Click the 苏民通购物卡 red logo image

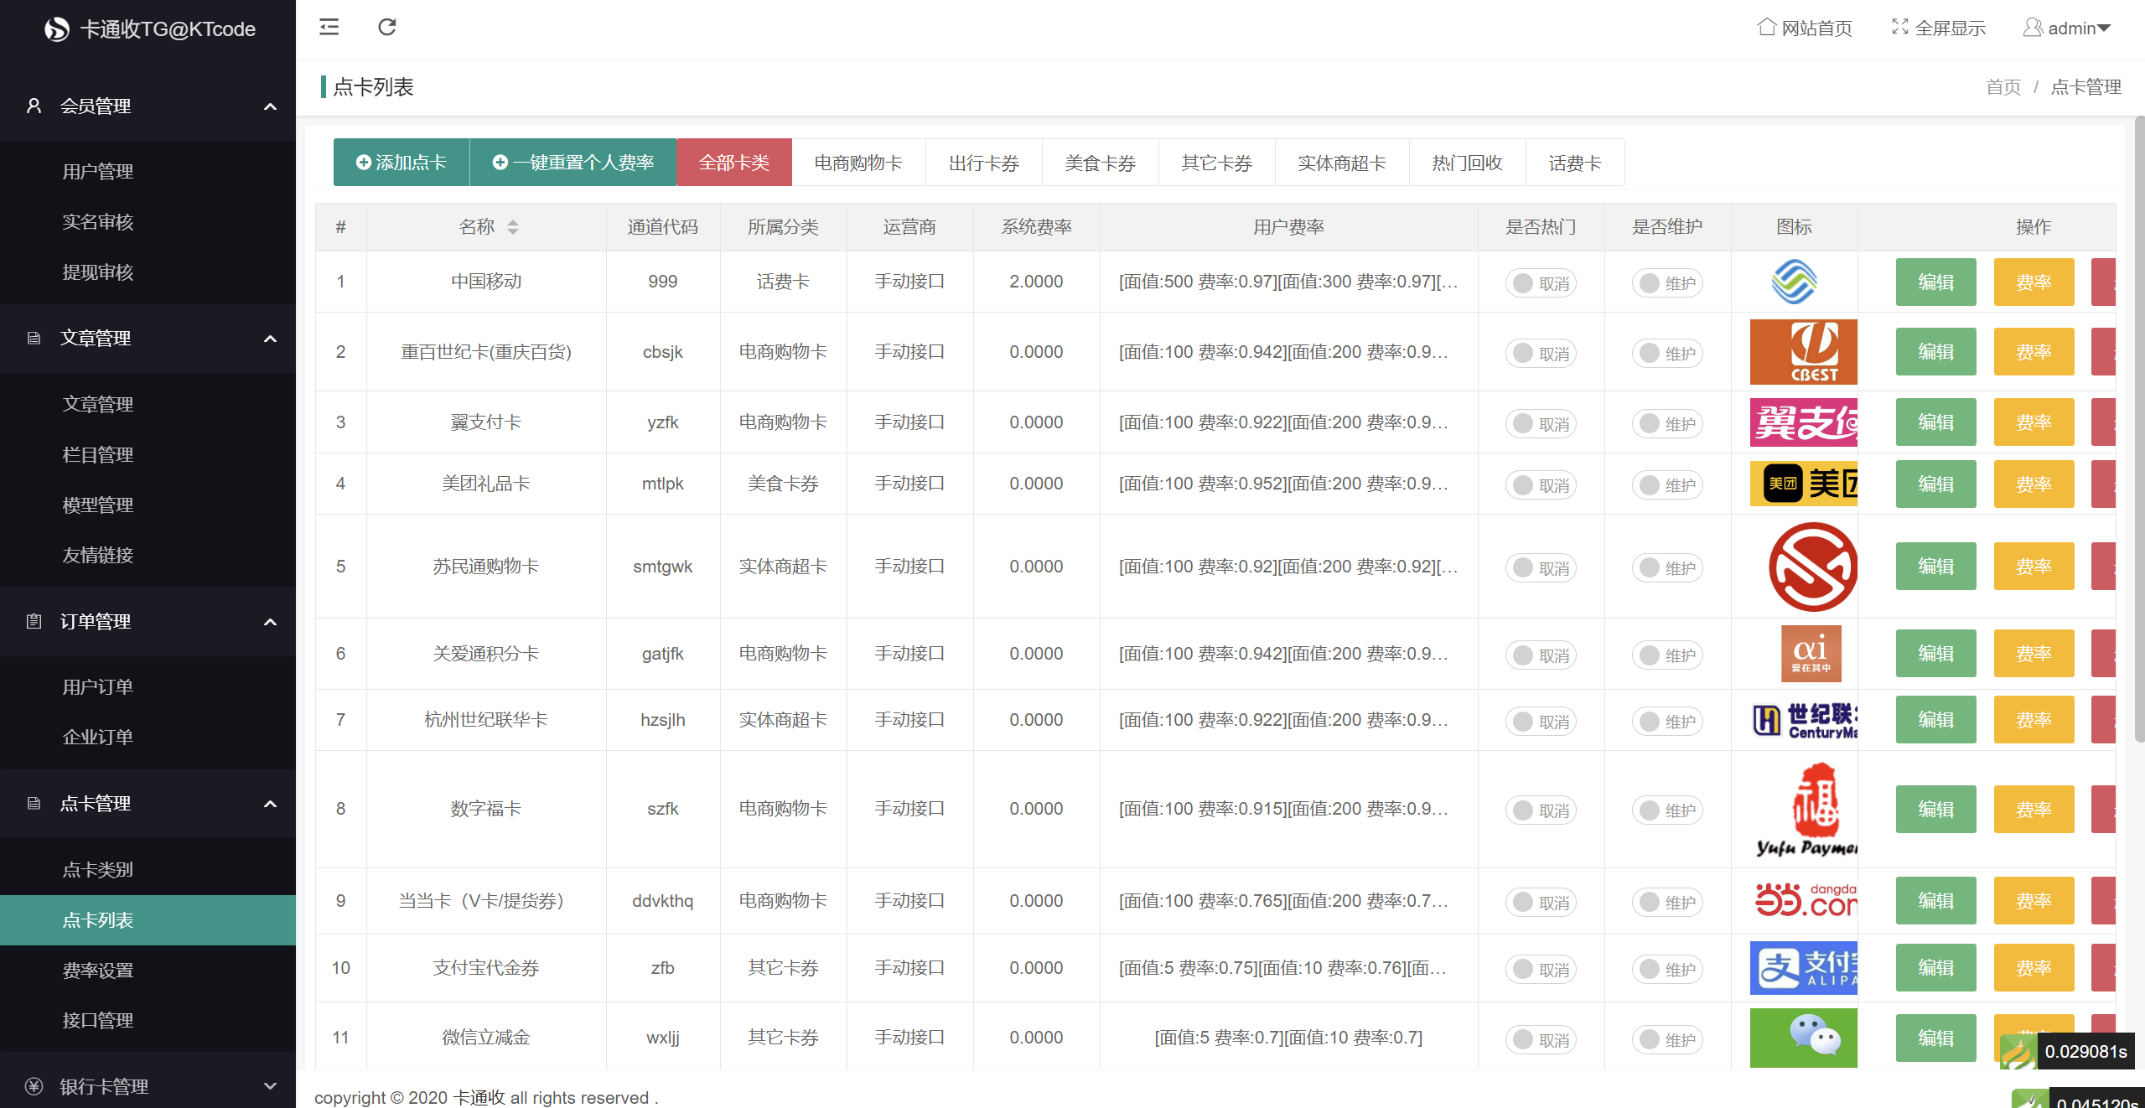[1812, 567]
